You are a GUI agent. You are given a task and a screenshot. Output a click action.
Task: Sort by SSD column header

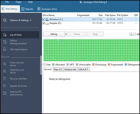click(x=136, y=15)
